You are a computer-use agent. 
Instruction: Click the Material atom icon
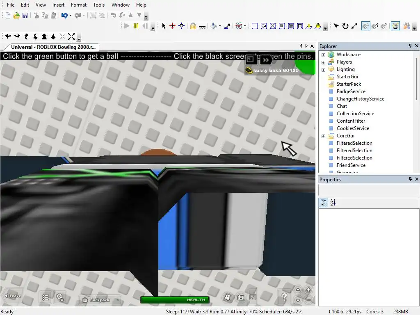pos(239,26)
